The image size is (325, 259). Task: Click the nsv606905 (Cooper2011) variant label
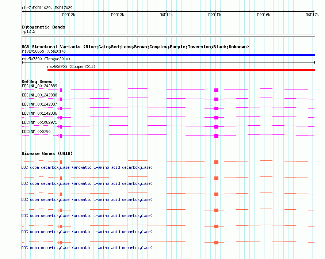click(71, 66)
